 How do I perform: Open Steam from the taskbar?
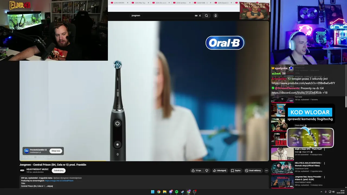(182, 192)
